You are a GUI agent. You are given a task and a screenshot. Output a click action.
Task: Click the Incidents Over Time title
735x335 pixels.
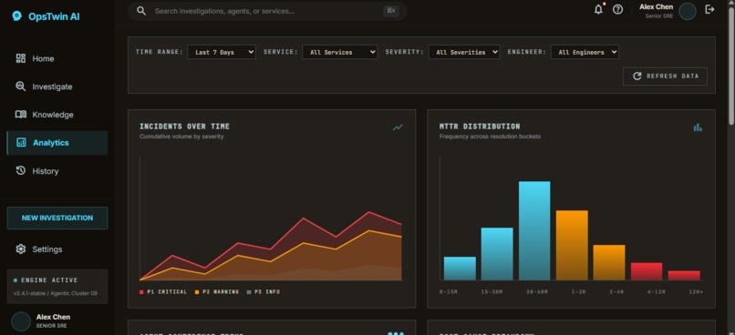coord(185,127)
